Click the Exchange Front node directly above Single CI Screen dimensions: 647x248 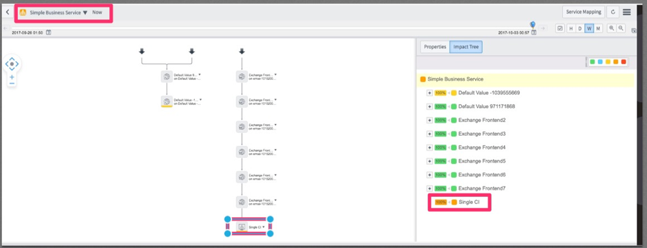[242, 202]
